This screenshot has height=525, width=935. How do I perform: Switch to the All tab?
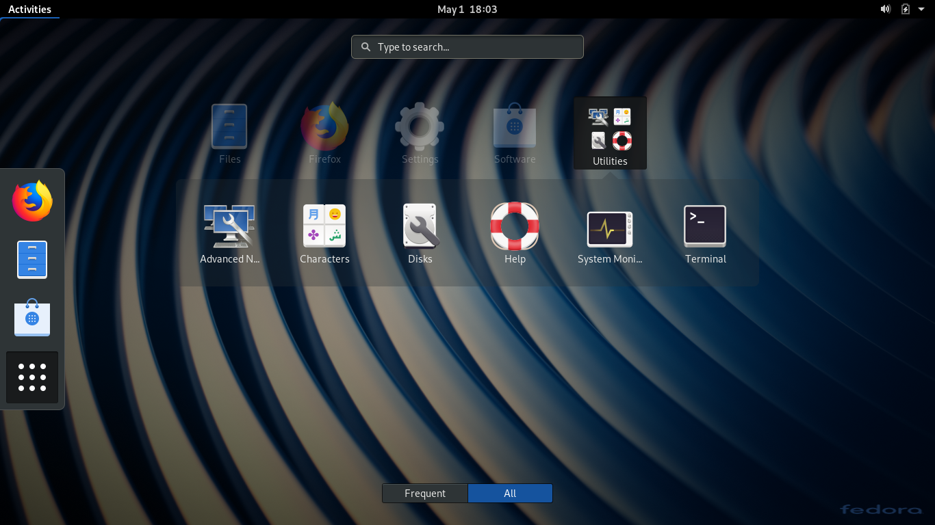(510, 494)
